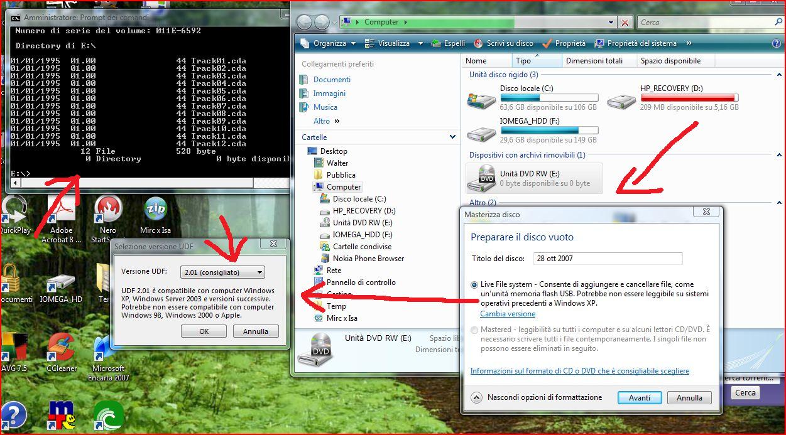Select Pubblica in the folder tree
Image resolution: width=786 pixels, height=435 pixels.
point(341,175)
